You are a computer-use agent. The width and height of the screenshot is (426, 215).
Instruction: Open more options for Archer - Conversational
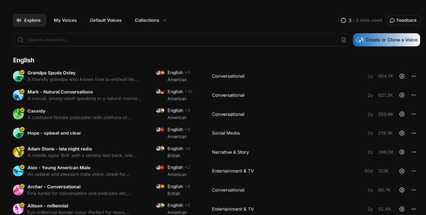point(414,190)
